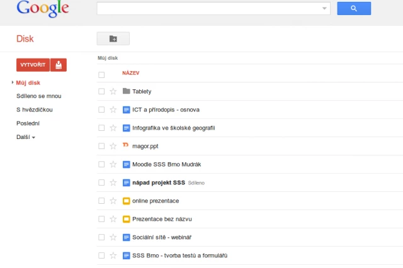Open Sdíleno se mnou
The width and height of the screenshot is (403, 268).
tap(39, 96)
